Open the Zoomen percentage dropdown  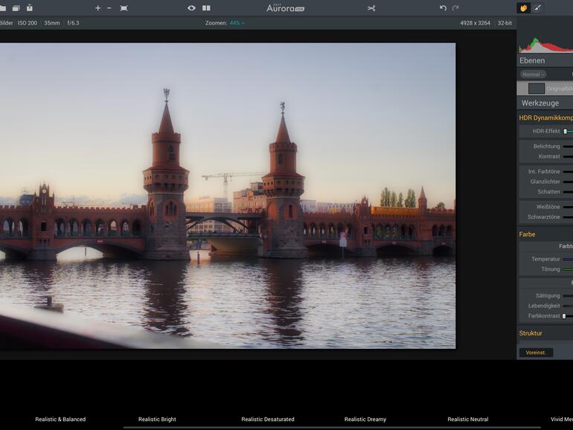pyautogui.click(x=237, y=23)
